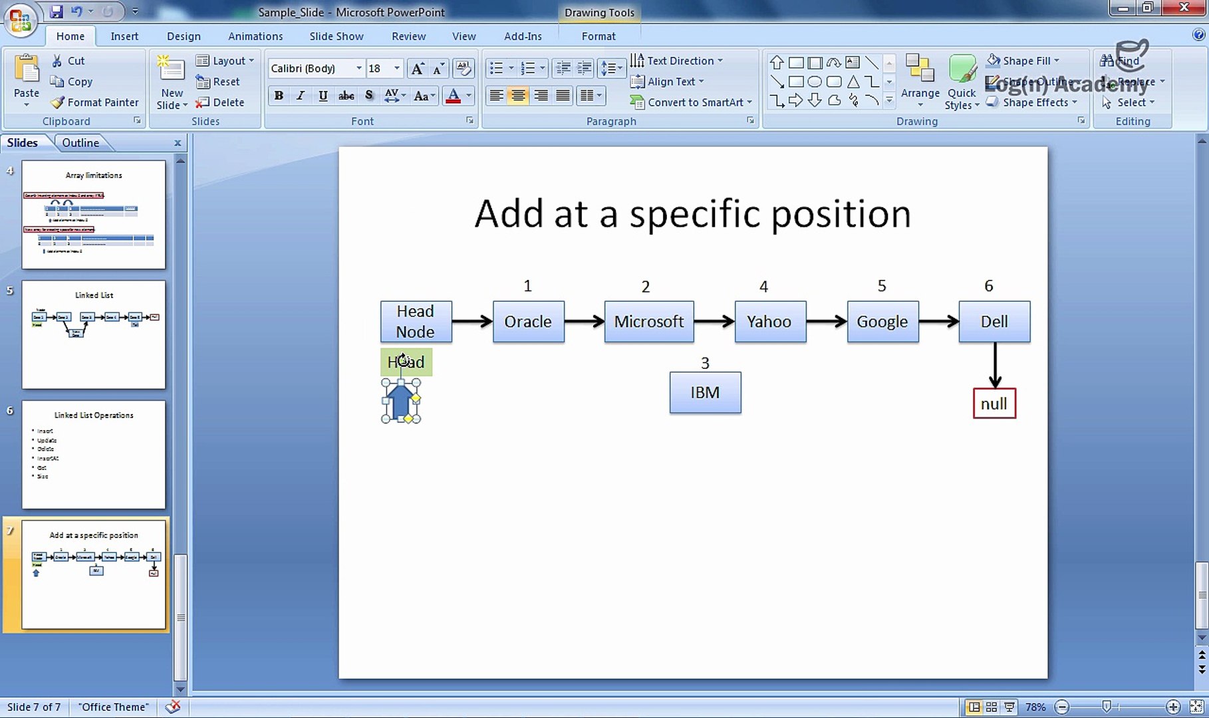Expand the Layout dropdown

[x=225, y=60]
